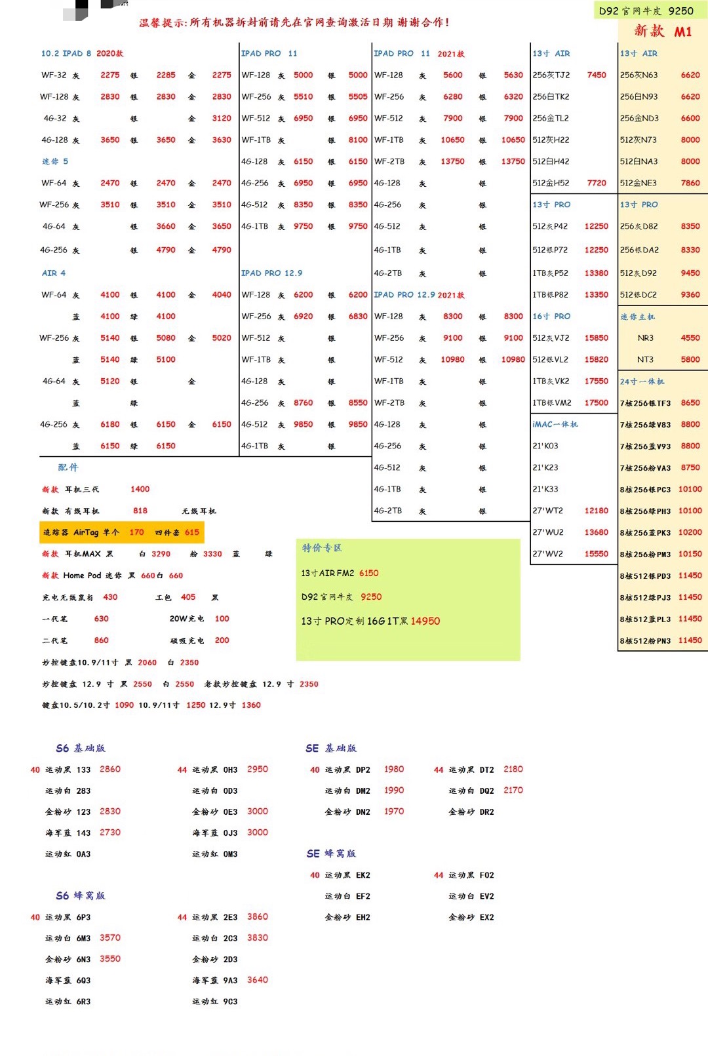
Task: Select price 2170 beside 运动白 DQ2
Action: coord(513,790)
